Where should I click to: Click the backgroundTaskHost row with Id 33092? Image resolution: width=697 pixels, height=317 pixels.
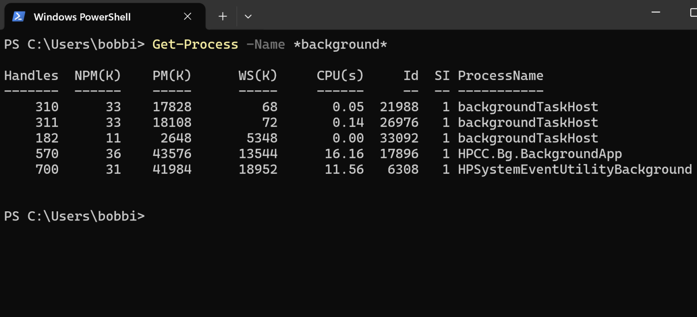(528, 138)
